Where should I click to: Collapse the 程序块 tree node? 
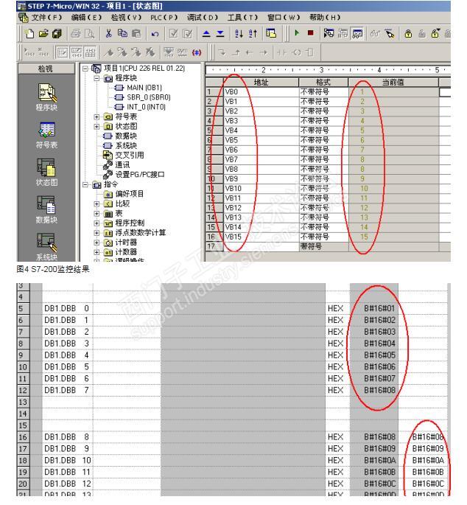click(x=96, y=78)
